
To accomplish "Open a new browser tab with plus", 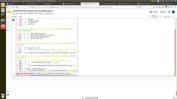I will [x=175, y=4].
